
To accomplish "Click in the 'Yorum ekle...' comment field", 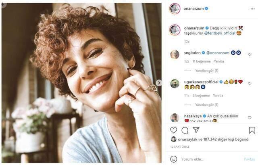I will pyautogui.click(x=210, y=159).
